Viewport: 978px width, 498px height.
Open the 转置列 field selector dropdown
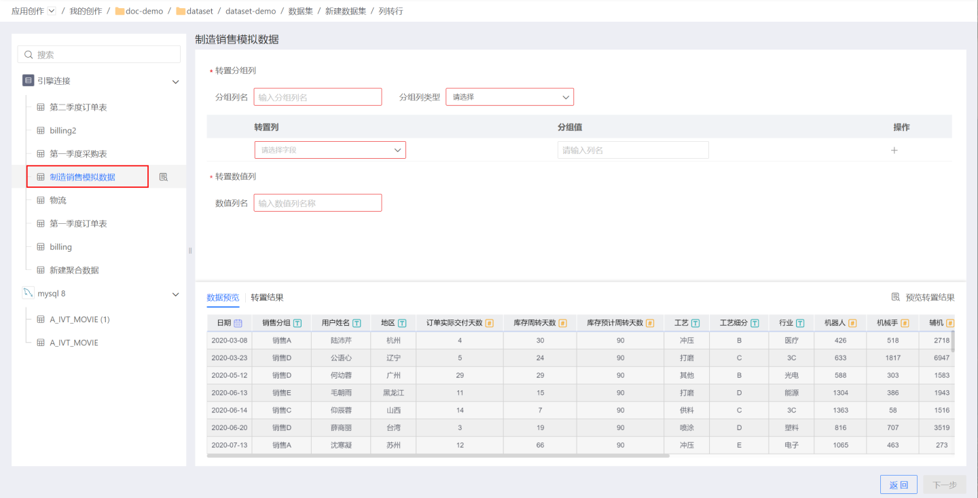[330, 150]
